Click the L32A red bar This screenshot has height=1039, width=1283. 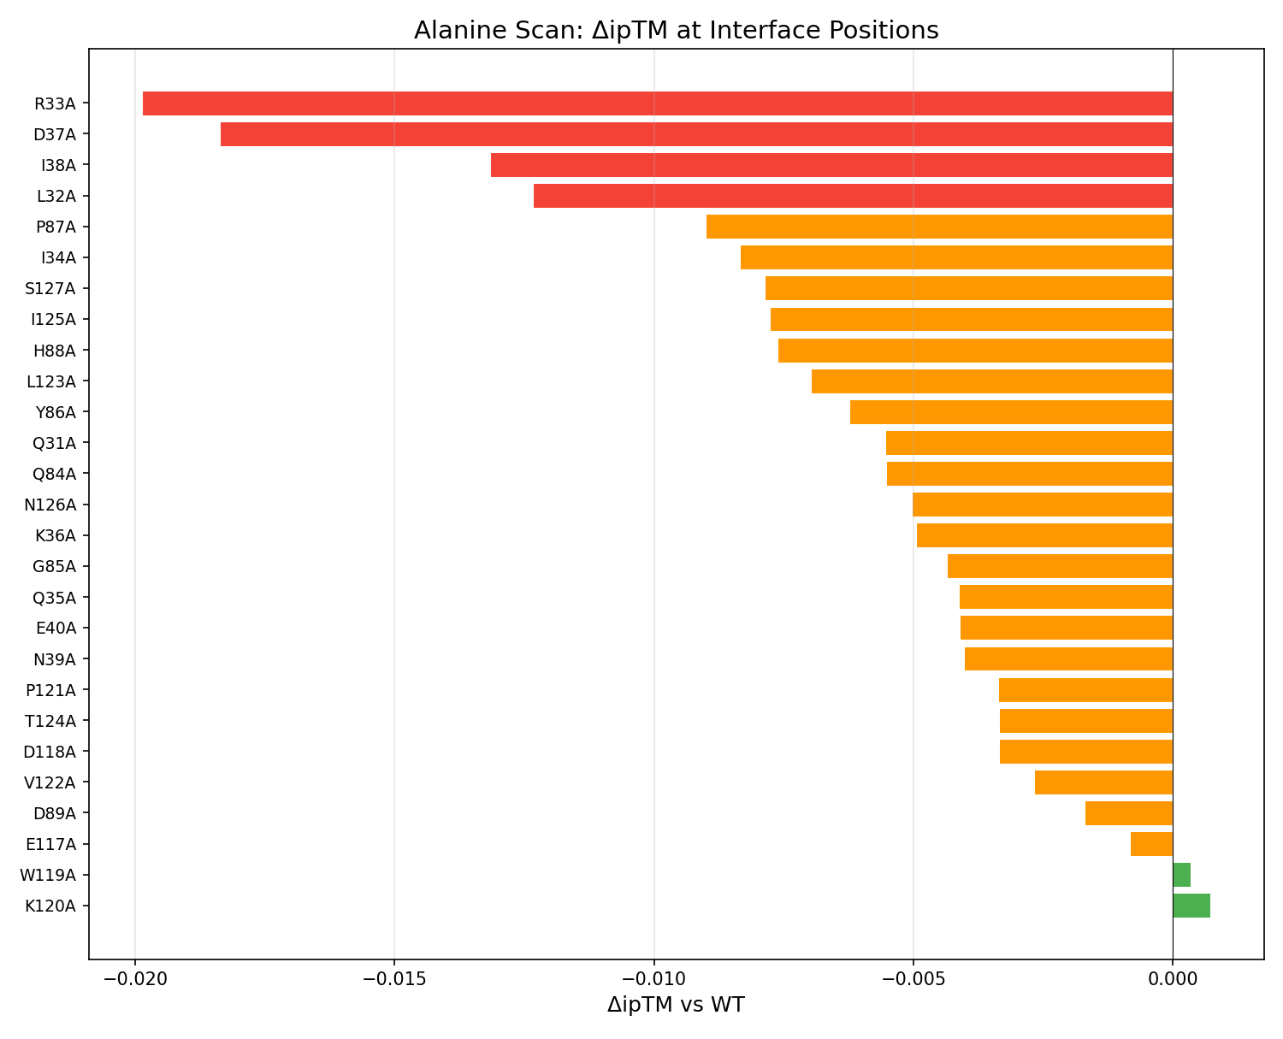(853, 196)
